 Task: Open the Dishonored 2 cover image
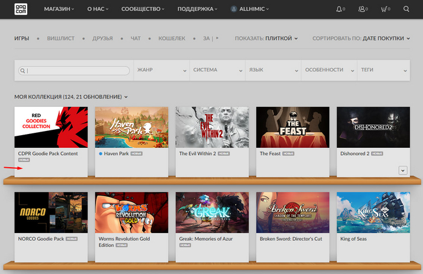373,127
